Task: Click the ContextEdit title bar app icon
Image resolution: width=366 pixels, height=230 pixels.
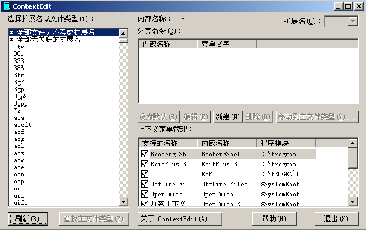Action: pyautogui.click(x=7, y=6)
